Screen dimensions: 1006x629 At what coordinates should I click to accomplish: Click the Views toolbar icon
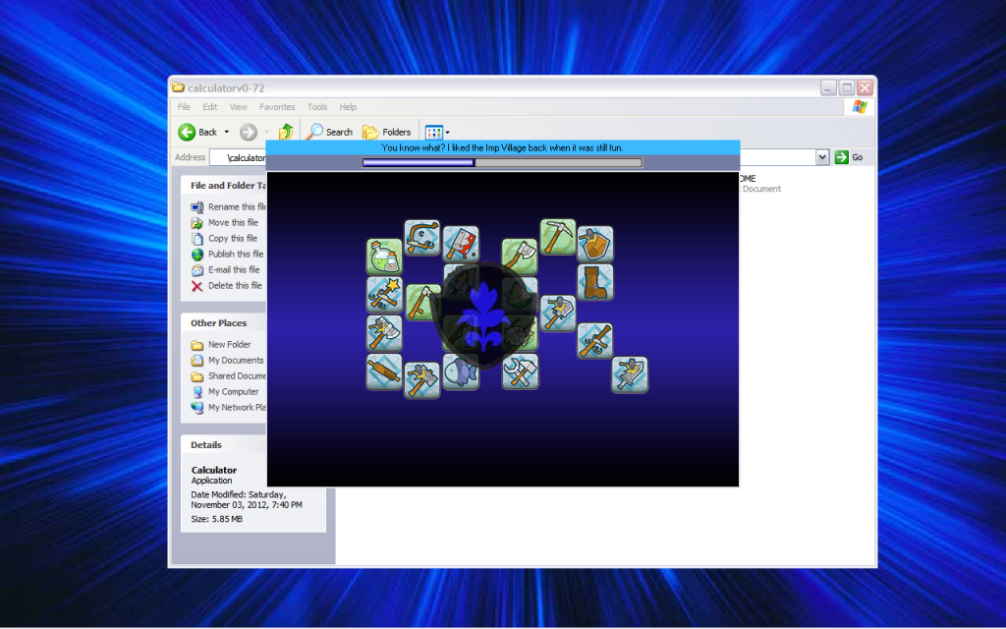[433, 133]
